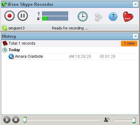Click the AM 10:28:28 timestamp
Image resolution: width=140 pixels, height=125 pixels.
click(80, 56)
